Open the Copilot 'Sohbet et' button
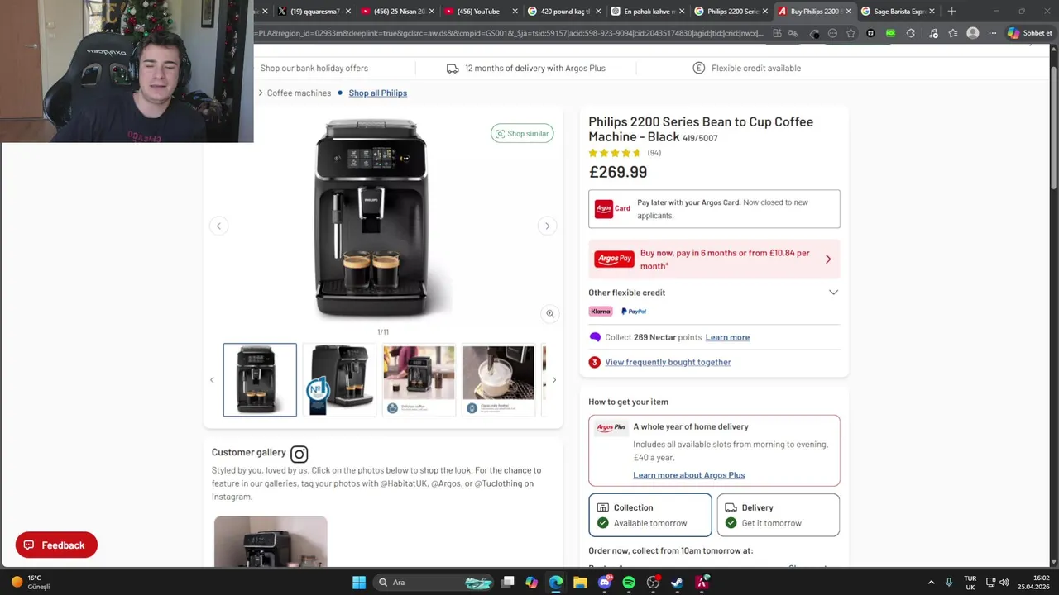 coord(1030,33)
